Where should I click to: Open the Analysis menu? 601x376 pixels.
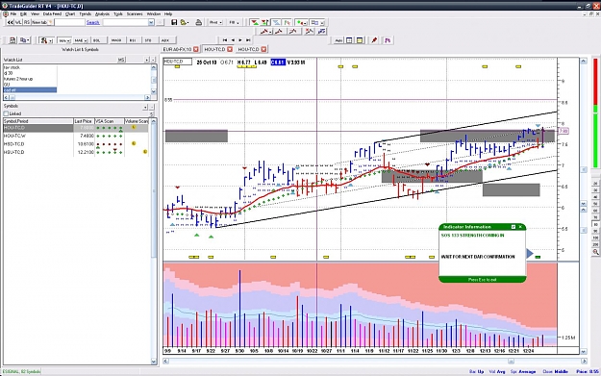coord(102,13)
